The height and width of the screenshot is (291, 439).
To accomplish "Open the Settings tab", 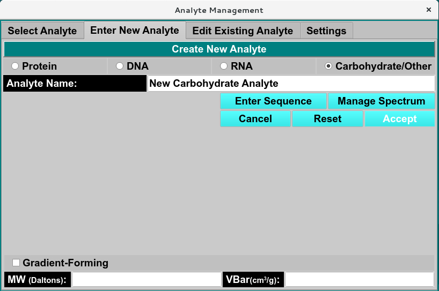I will [x=326, y=31].
